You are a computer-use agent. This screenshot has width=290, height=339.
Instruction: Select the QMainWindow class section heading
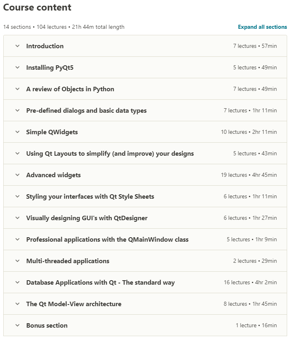[x=107, y=240]
